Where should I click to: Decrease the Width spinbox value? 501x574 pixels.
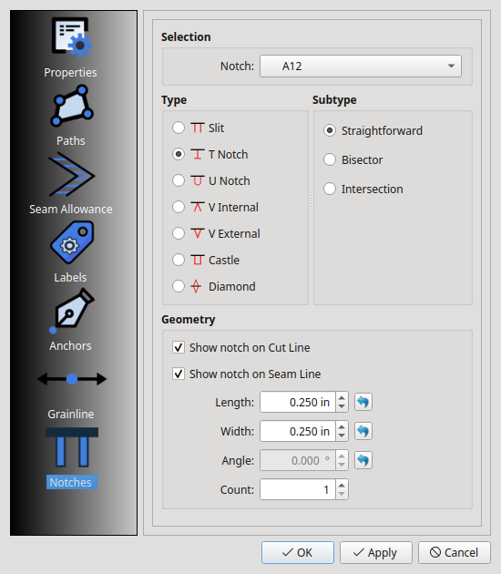(342, 436)
